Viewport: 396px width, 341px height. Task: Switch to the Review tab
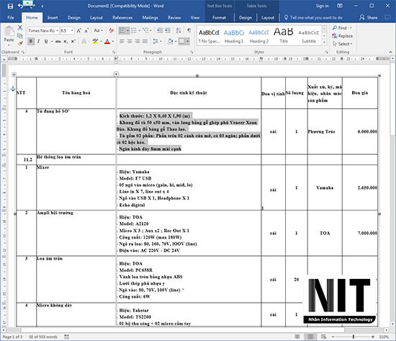[174, 18]
